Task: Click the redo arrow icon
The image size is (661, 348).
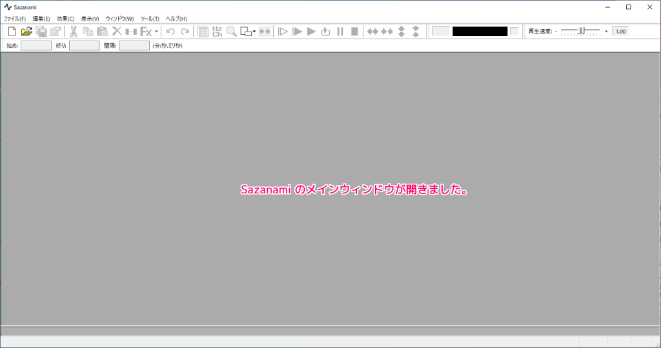Action: coord(185,32)
